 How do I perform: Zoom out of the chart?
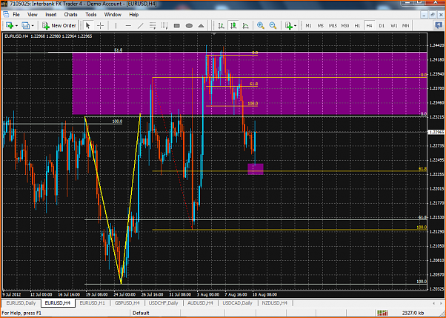click(273, 26)
